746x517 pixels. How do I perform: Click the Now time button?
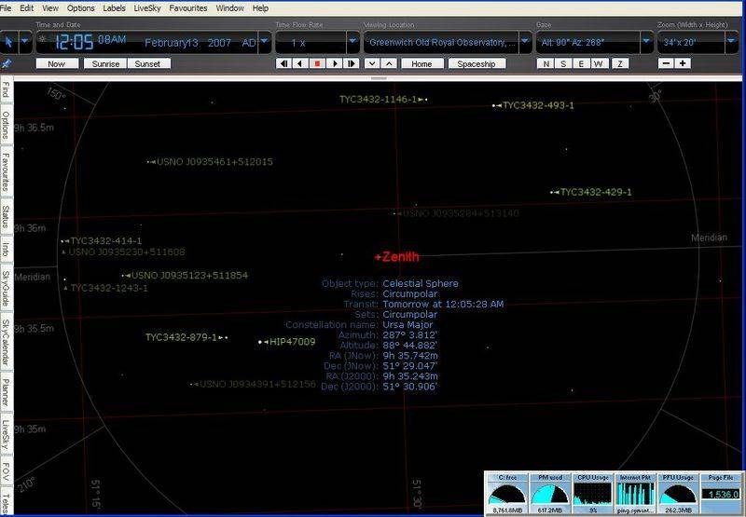(57, 63)
